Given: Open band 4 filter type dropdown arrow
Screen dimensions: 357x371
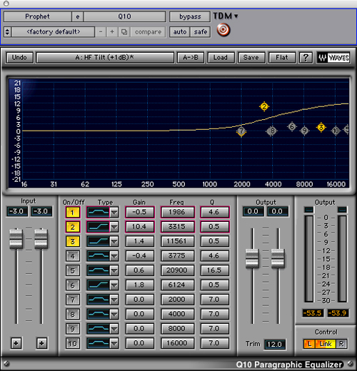Looking at the screenshot, I should 114,256.
